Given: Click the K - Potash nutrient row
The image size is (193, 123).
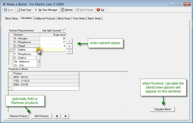Looking at the screenshot, I should [x=27, y=46].
